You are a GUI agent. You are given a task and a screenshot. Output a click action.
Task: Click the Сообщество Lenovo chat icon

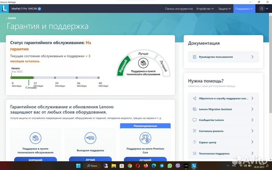195,120
